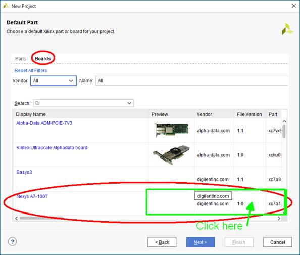Image resolution: width=300 pixels, height=255 pixels.
Task: Focus the Search input field
Action: [x=83, y=103]
